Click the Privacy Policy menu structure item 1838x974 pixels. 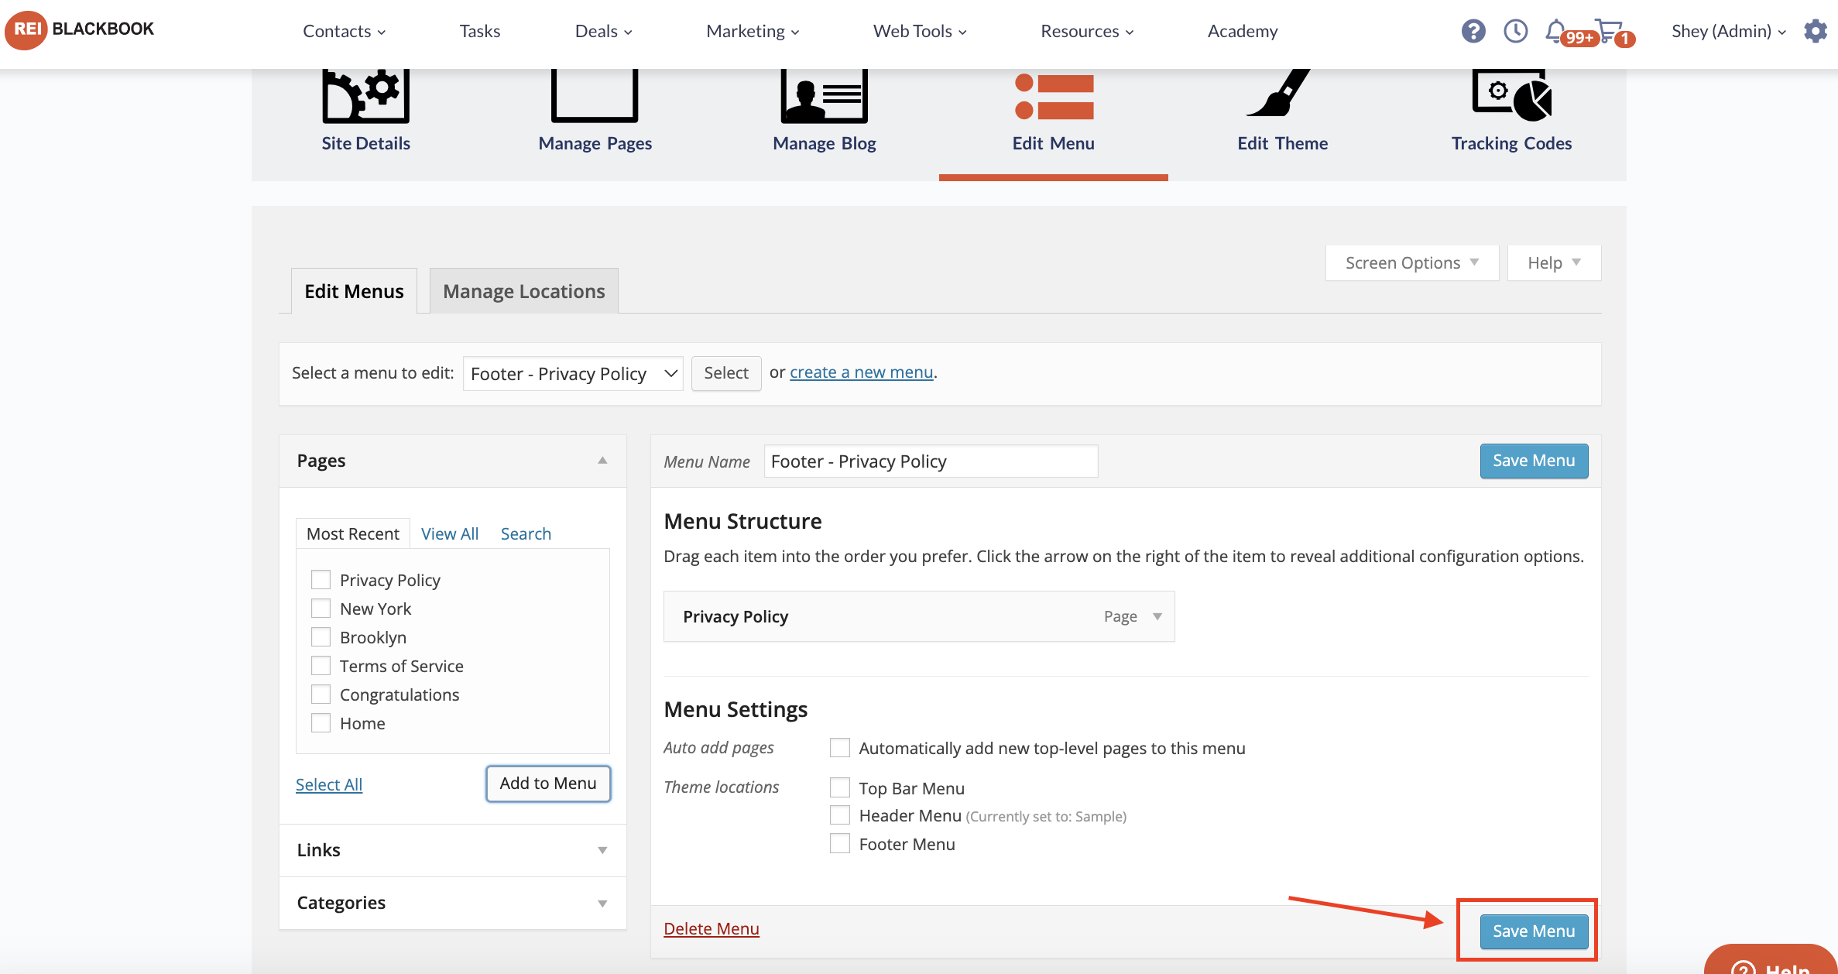tap(919, 616)
